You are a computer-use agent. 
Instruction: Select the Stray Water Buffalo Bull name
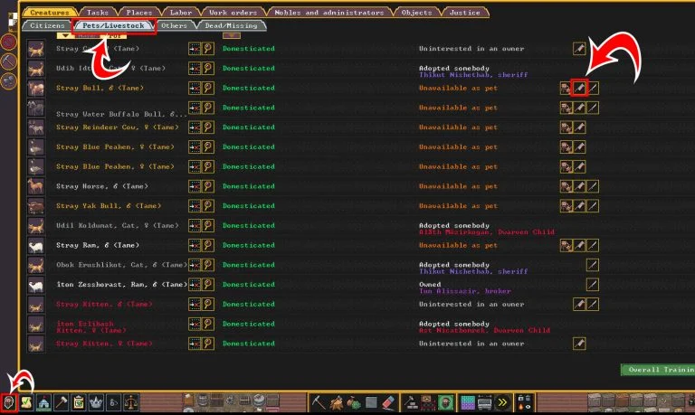(x=121, y=114)
